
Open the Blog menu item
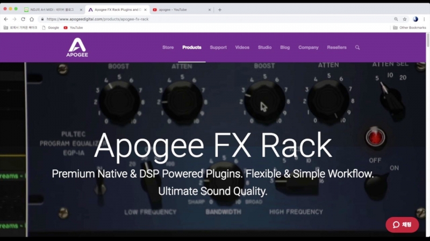[285, 47]
